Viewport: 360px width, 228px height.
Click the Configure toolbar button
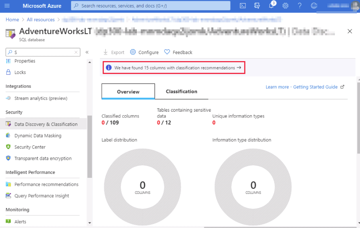(x=144, y=52)
